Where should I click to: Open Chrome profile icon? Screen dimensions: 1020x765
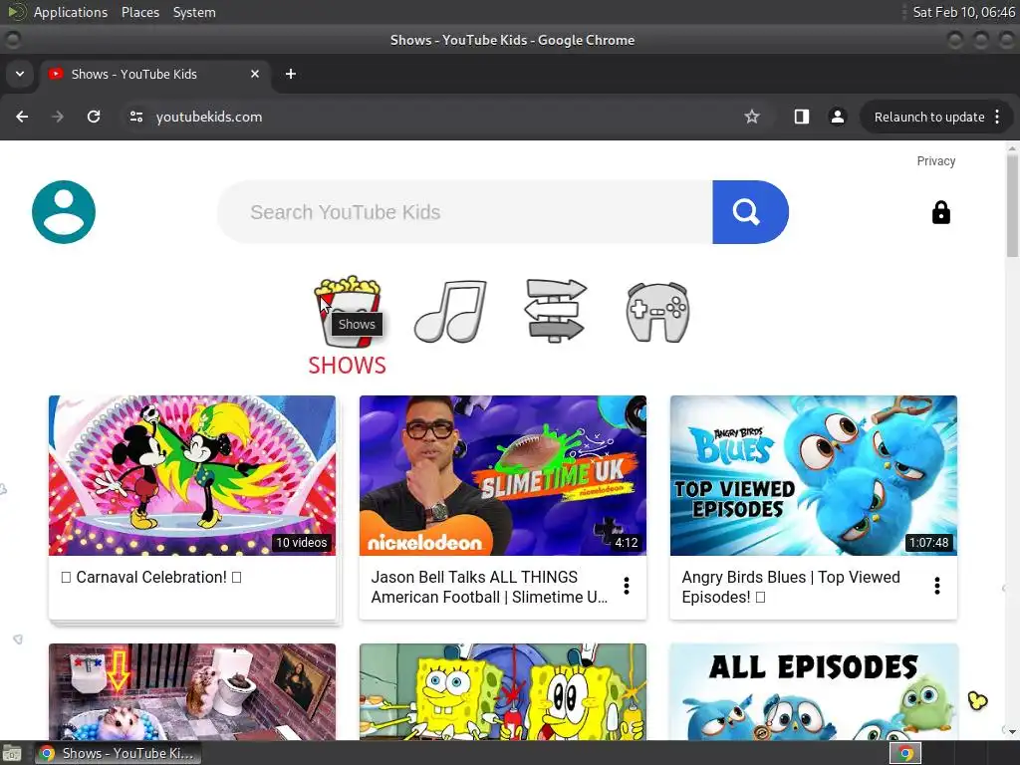837,117
